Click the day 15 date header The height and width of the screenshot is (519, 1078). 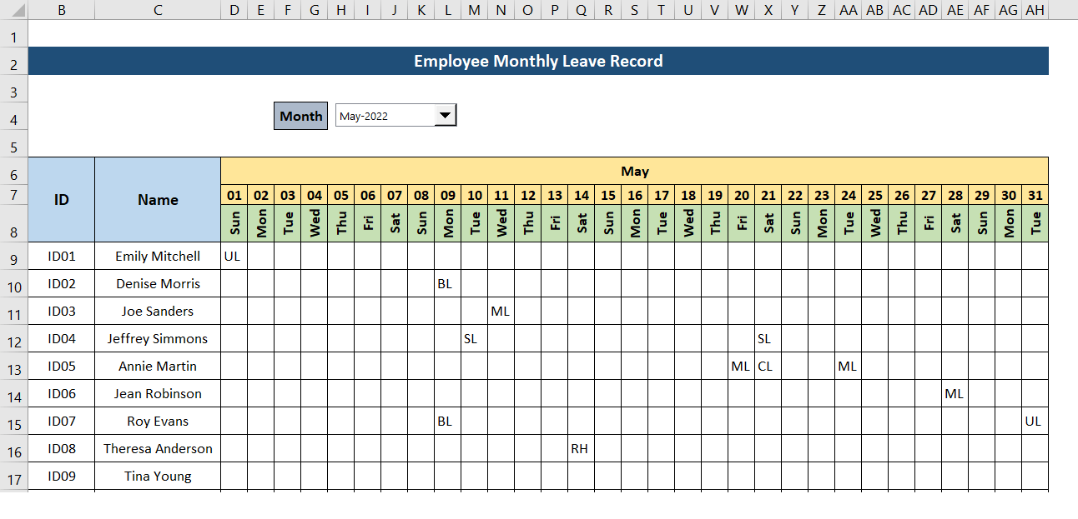point(607,195)
